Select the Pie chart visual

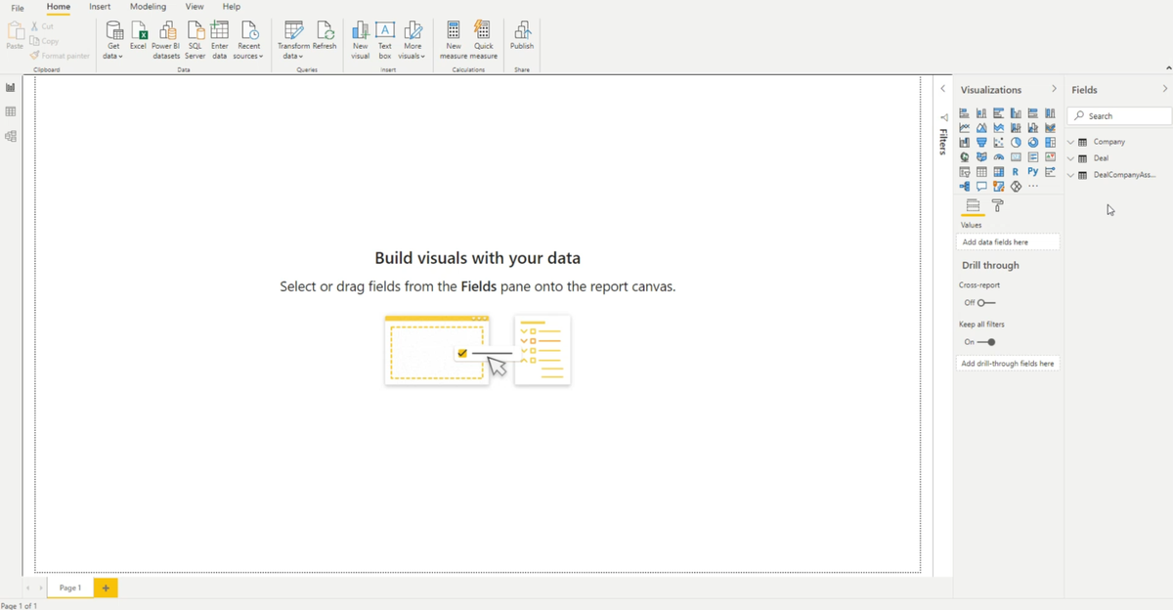click(1017, 142)
